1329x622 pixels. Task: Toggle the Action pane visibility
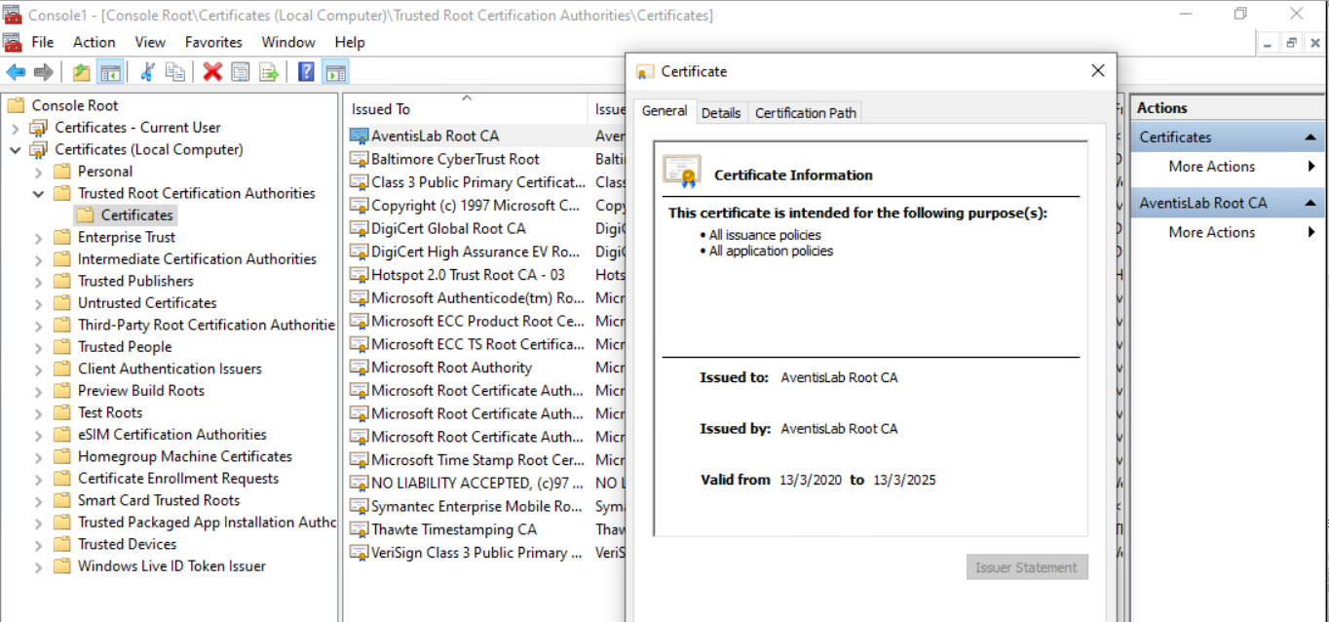point(335,71)
